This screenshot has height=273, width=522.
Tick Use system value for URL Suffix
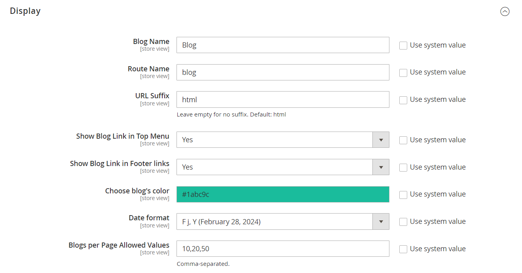[403, 100]
